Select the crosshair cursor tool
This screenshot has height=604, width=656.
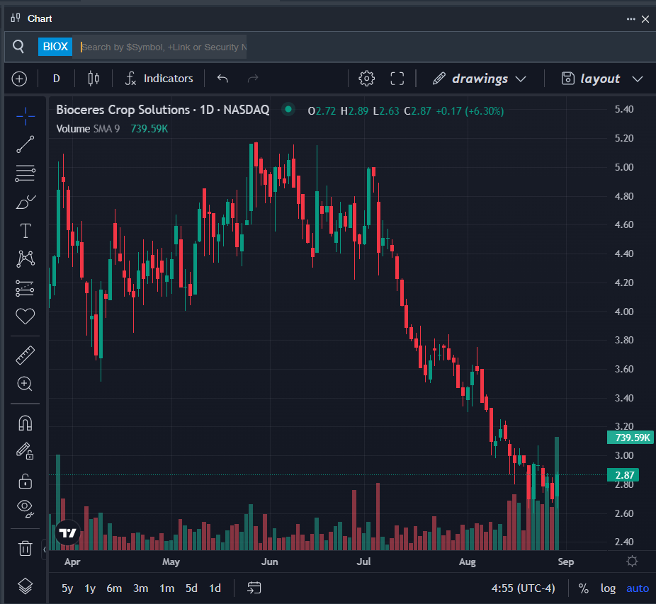click(25, 116)
